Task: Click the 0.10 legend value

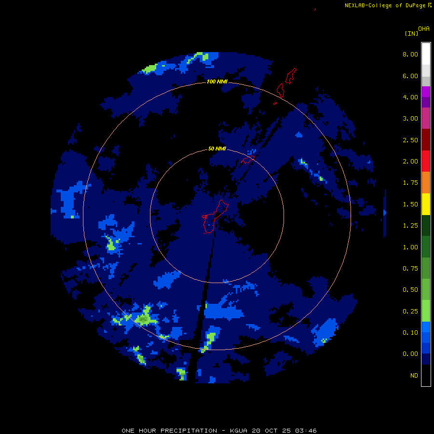Action: [410, 333]
